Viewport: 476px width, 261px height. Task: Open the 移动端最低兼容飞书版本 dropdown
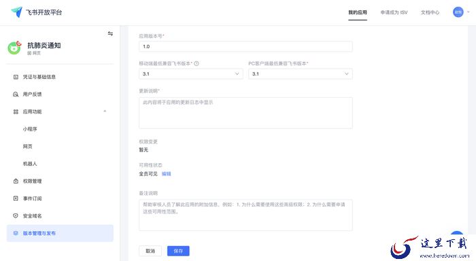191,74
